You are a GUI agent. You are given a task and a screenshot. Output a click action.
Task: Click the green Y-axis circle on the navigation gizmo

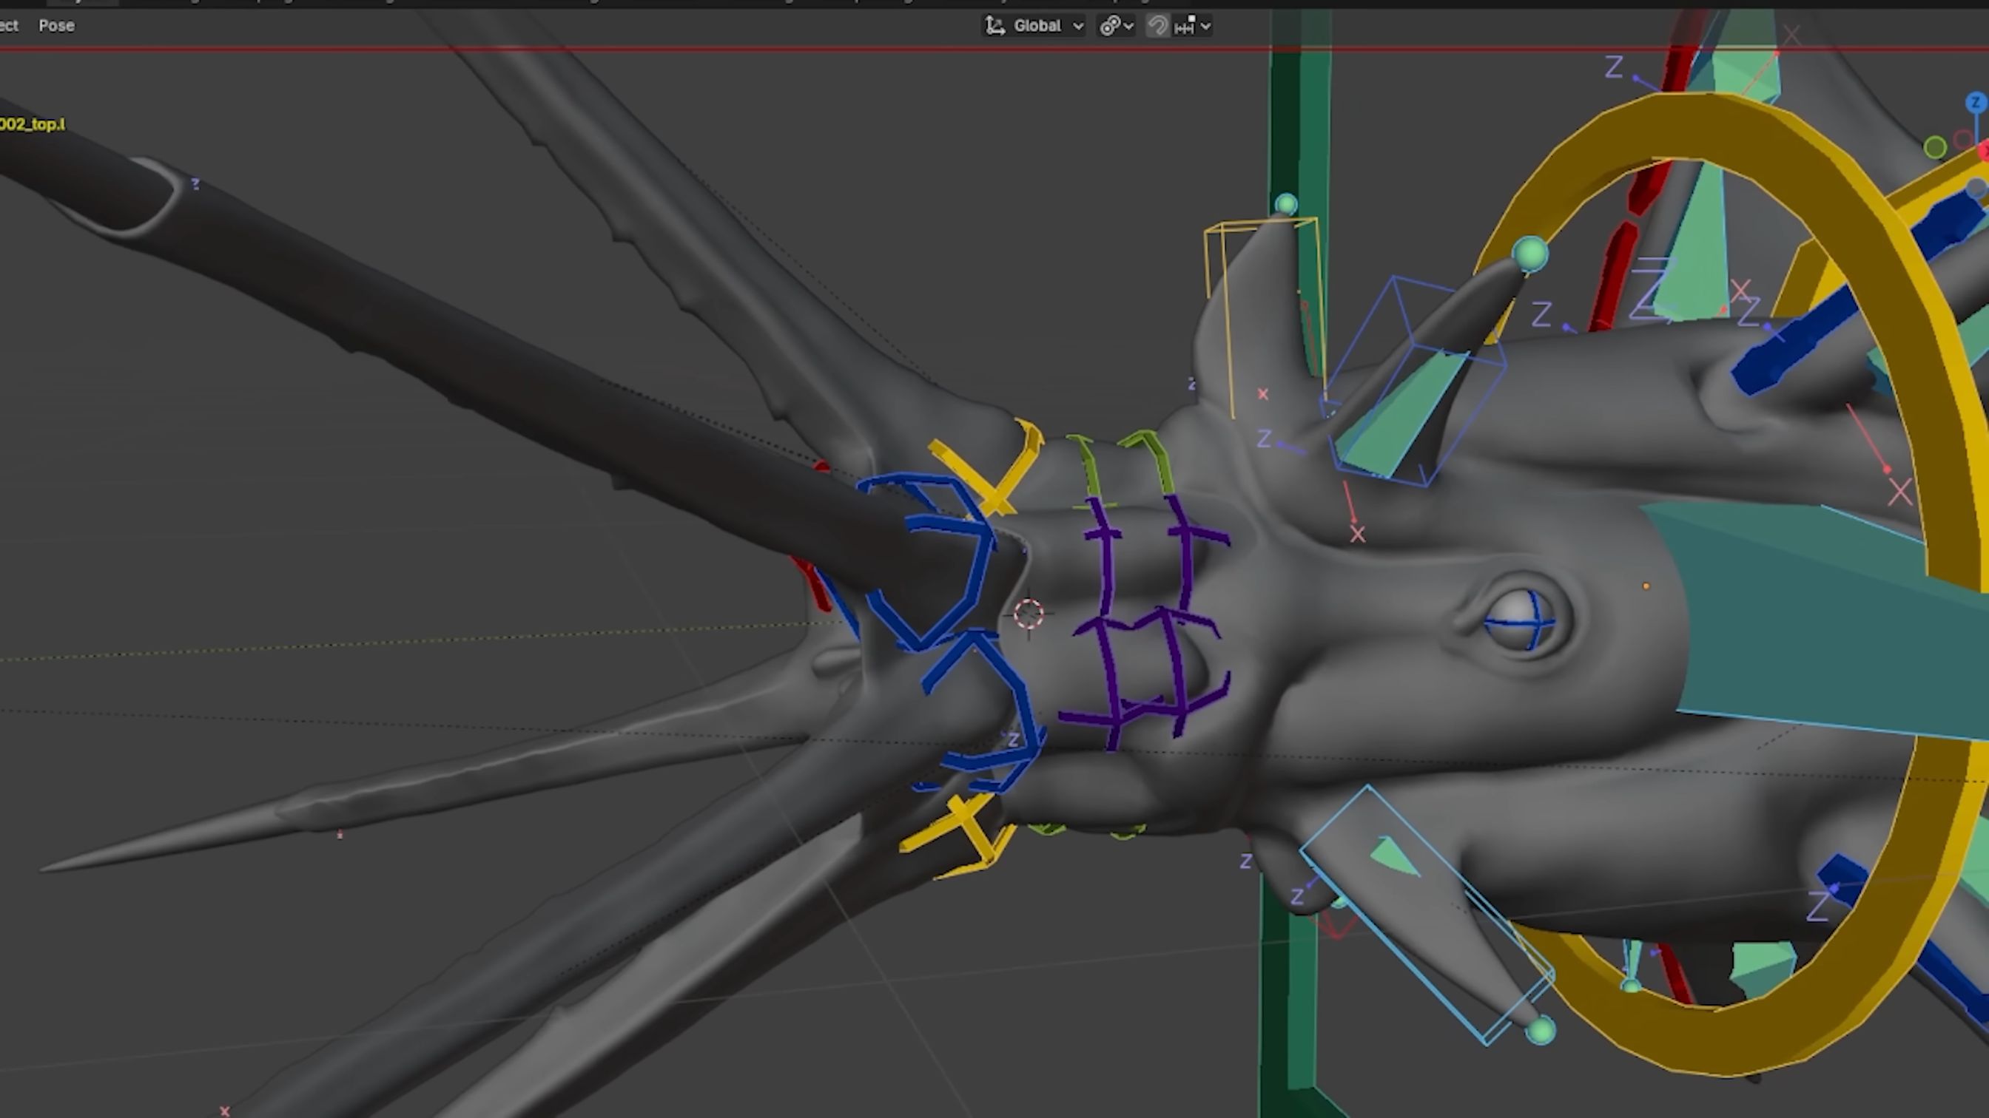coord(1935,147)
